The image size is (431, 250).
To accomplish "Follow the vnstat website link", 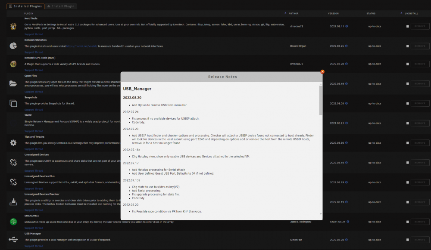I will [81, 46].
